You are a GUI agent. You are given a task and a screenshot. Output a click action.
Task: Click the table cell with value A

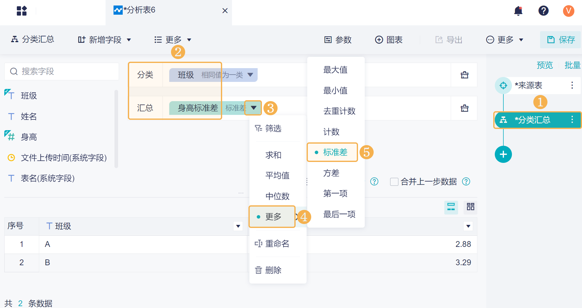(x=143, y=244)
